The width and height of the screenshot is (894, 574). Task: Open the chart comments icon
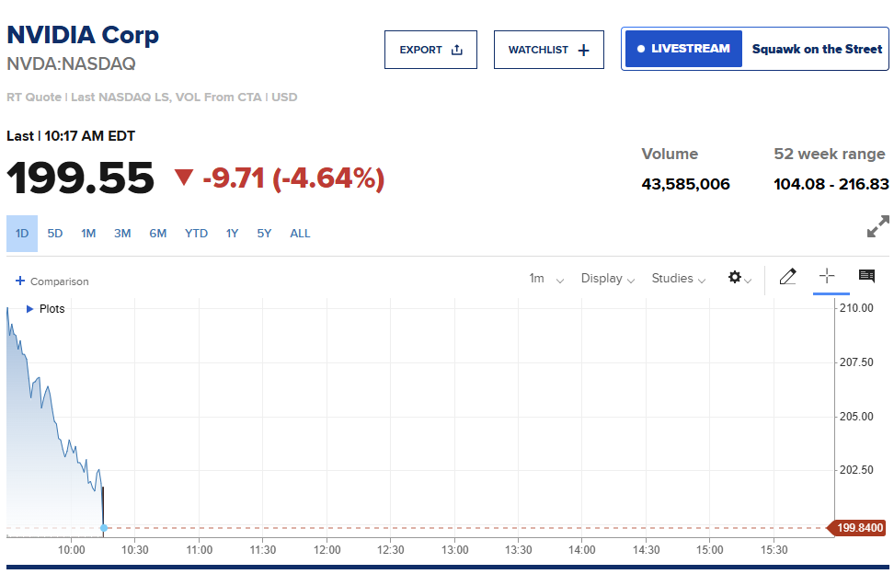point(866,276)
